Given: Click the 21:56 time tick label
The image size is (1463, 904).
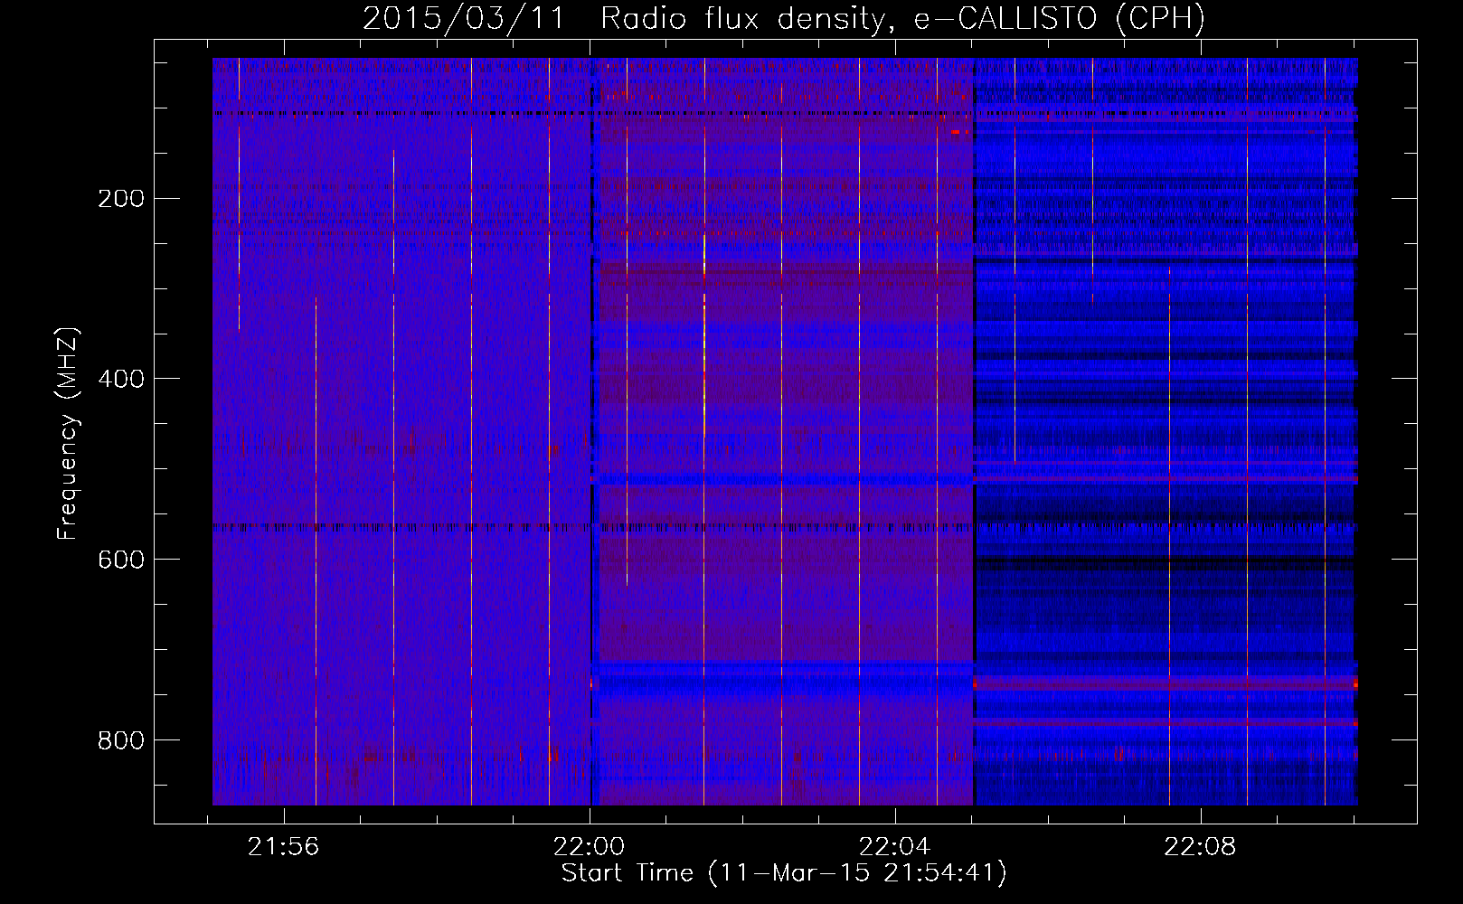Looking at the screenshot, I should point(284,847).
